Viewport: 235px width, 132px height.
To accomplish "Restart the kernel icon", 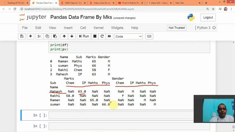I will tap(102, 36).
